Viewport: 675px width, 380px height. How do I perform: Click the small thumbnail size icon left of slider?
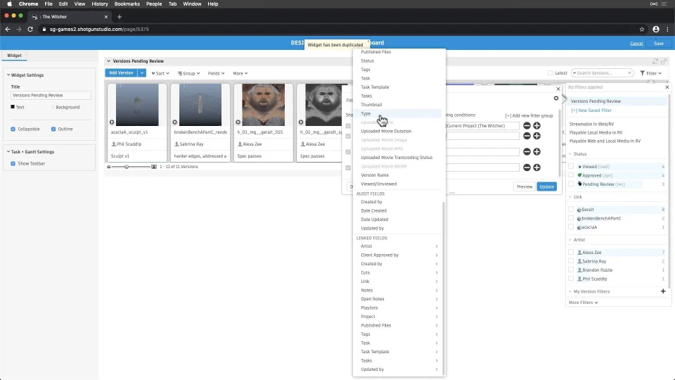click(109, 167)
